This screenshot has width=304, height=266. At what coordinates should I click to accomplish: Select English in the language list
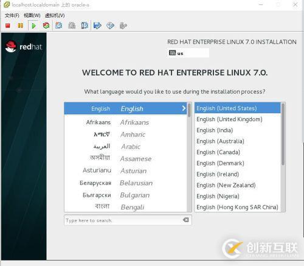pos(125,108)
